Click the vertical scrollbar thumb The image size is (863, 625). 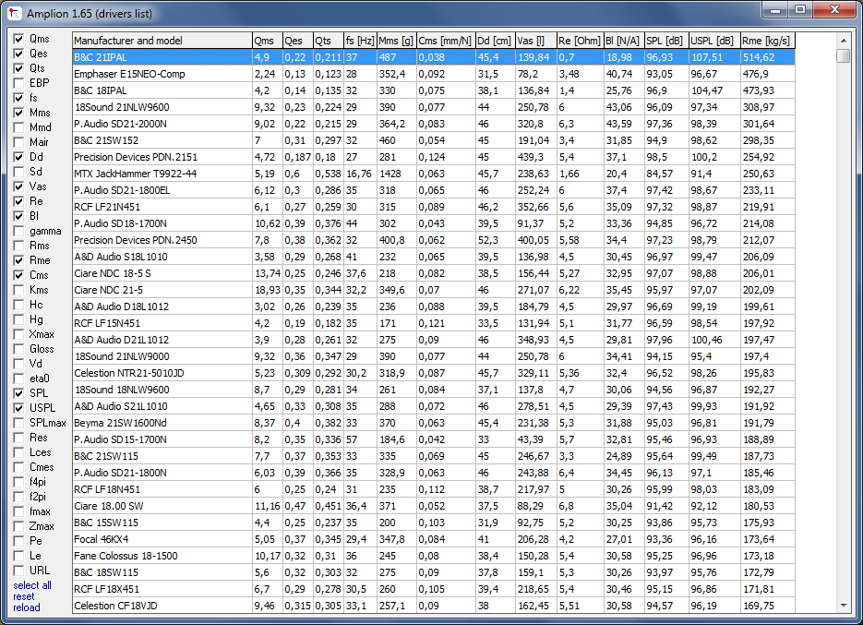(x=844, y=55)
